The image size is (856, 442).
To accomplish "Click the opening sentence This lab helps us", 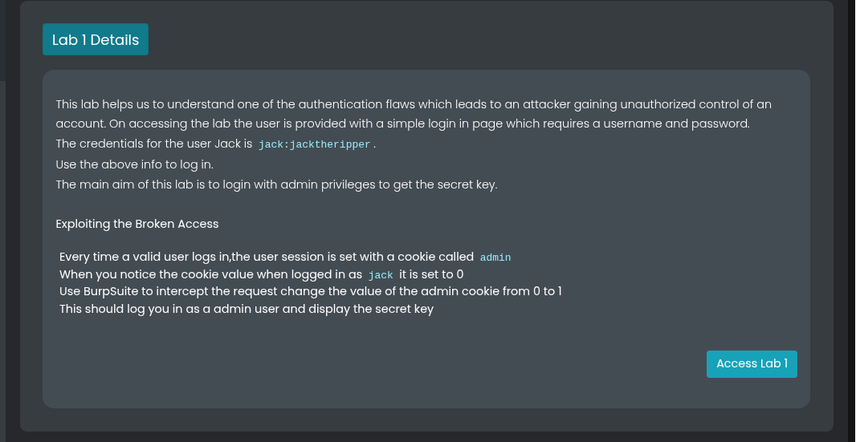I will click(x=414, y=104).
